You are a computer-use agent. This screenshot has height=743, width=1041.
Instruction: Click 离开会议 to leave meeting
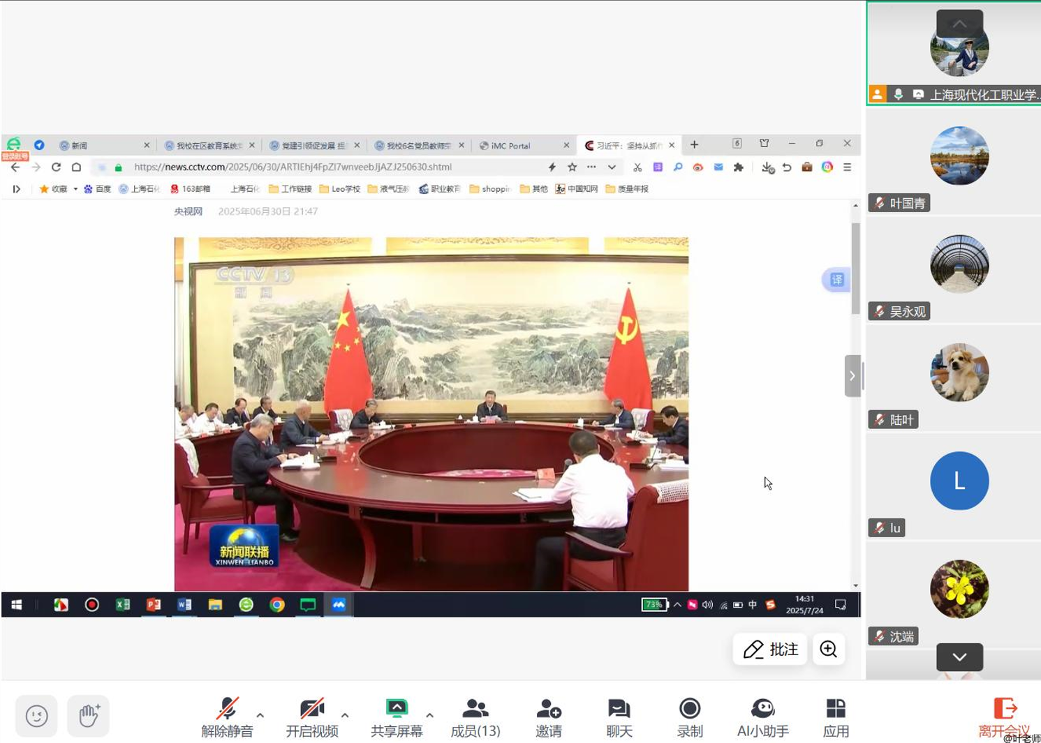click(1003, 717)
